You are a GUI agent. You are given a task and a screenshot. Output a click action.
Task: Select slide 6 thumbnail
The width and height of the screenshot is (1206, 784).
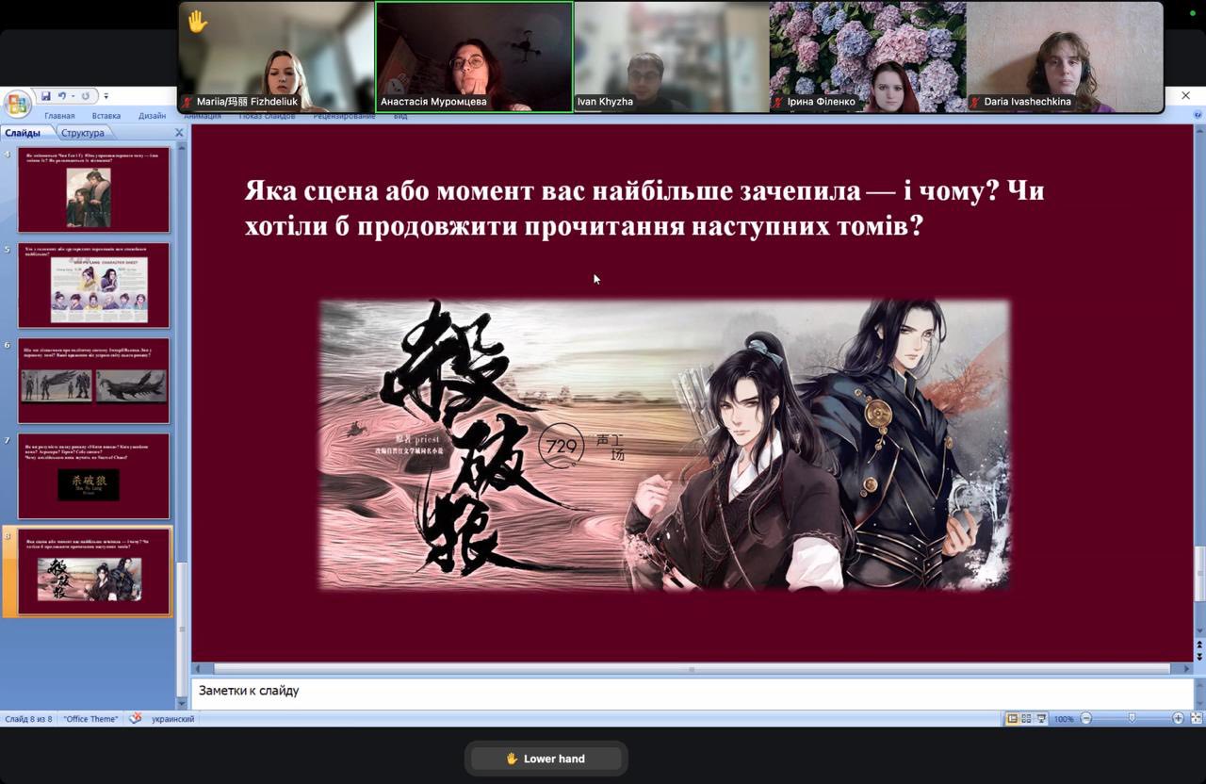click(93, 381)
